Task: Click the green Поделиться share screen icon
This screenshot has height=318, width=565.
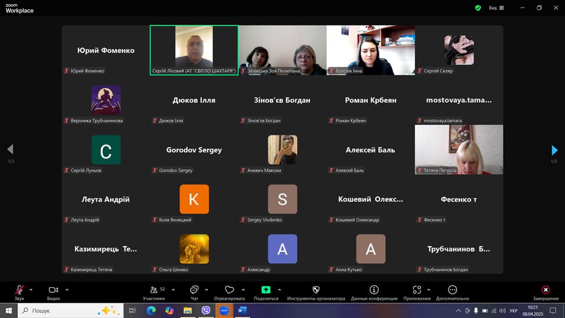Action: [266, 290]
